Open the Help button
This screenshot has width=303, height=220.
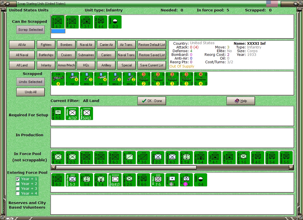point(241,101)
